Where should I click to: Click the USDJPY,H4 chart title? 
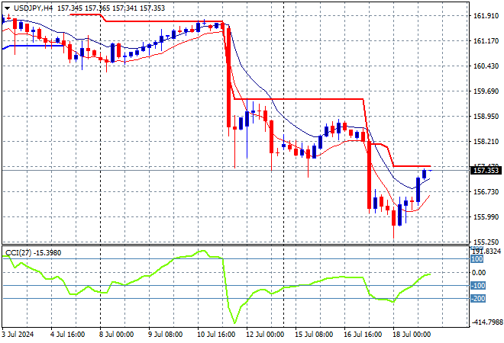pos(33,8)
